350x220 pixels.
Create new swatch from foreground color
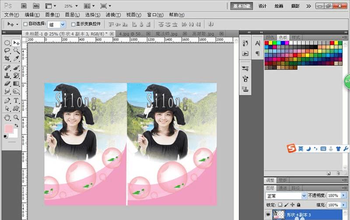[329, 173]
